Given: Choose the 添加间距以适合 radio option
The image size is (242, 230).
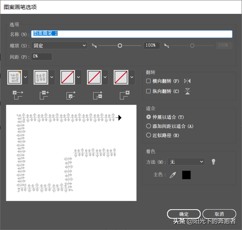Looking at the screenshot, I should 148,126.
